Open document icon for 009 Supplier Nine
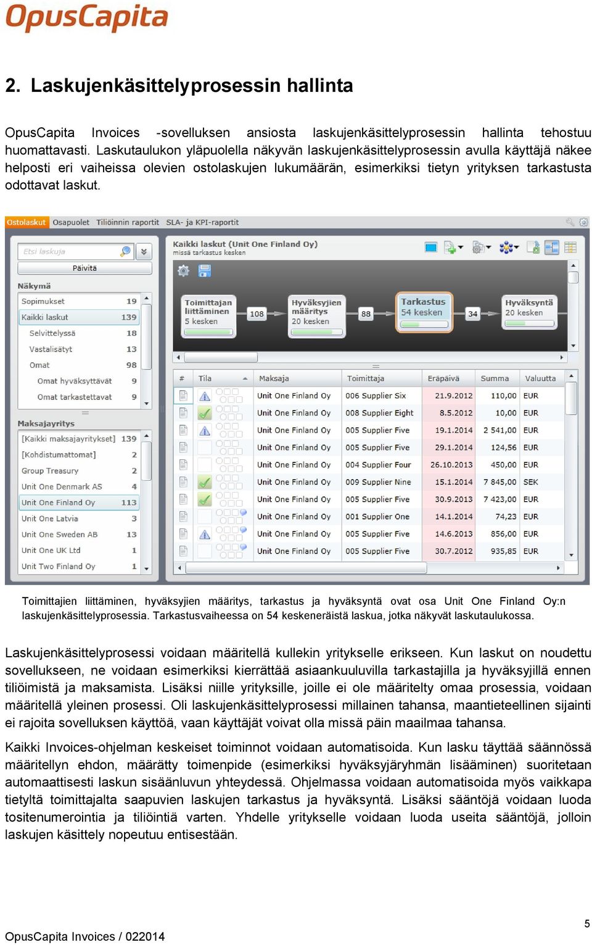The height and width of the screenshot is (945, 592). click(x=183, y=482)
